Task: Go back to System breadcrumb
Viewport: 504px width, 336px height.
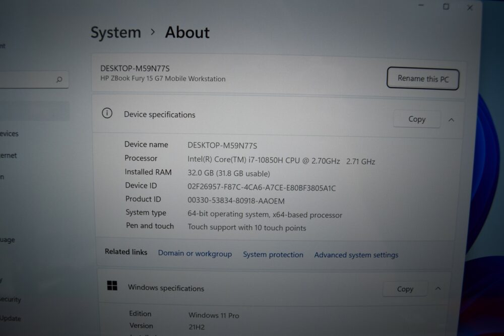Action: [x=116, y=32]
